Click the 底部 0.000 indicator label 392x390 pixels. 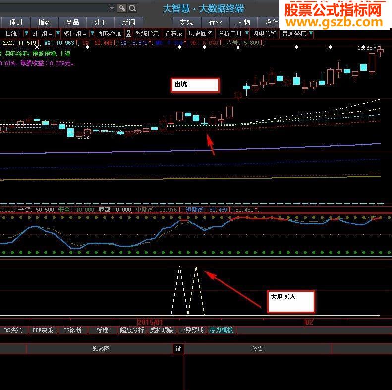(x=115, y=210)
